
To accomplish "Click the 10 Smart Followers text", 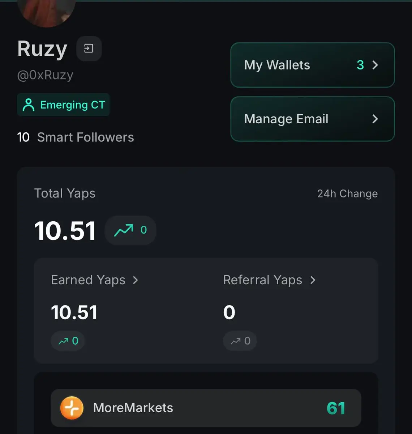I will coord(76,137).
